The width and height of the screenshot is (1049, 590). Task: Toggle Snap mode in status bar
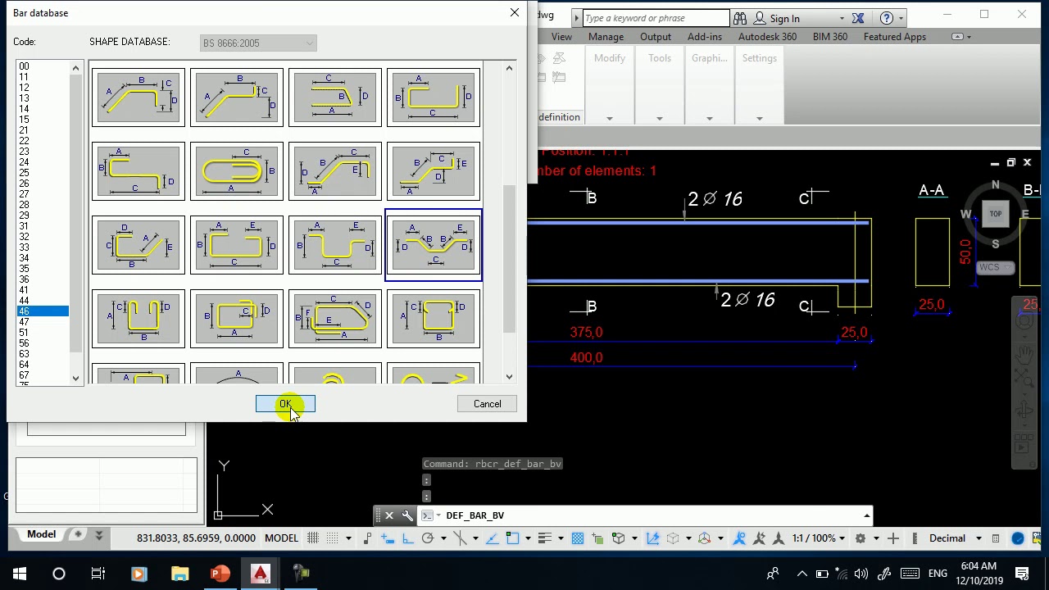coord(332,538)
